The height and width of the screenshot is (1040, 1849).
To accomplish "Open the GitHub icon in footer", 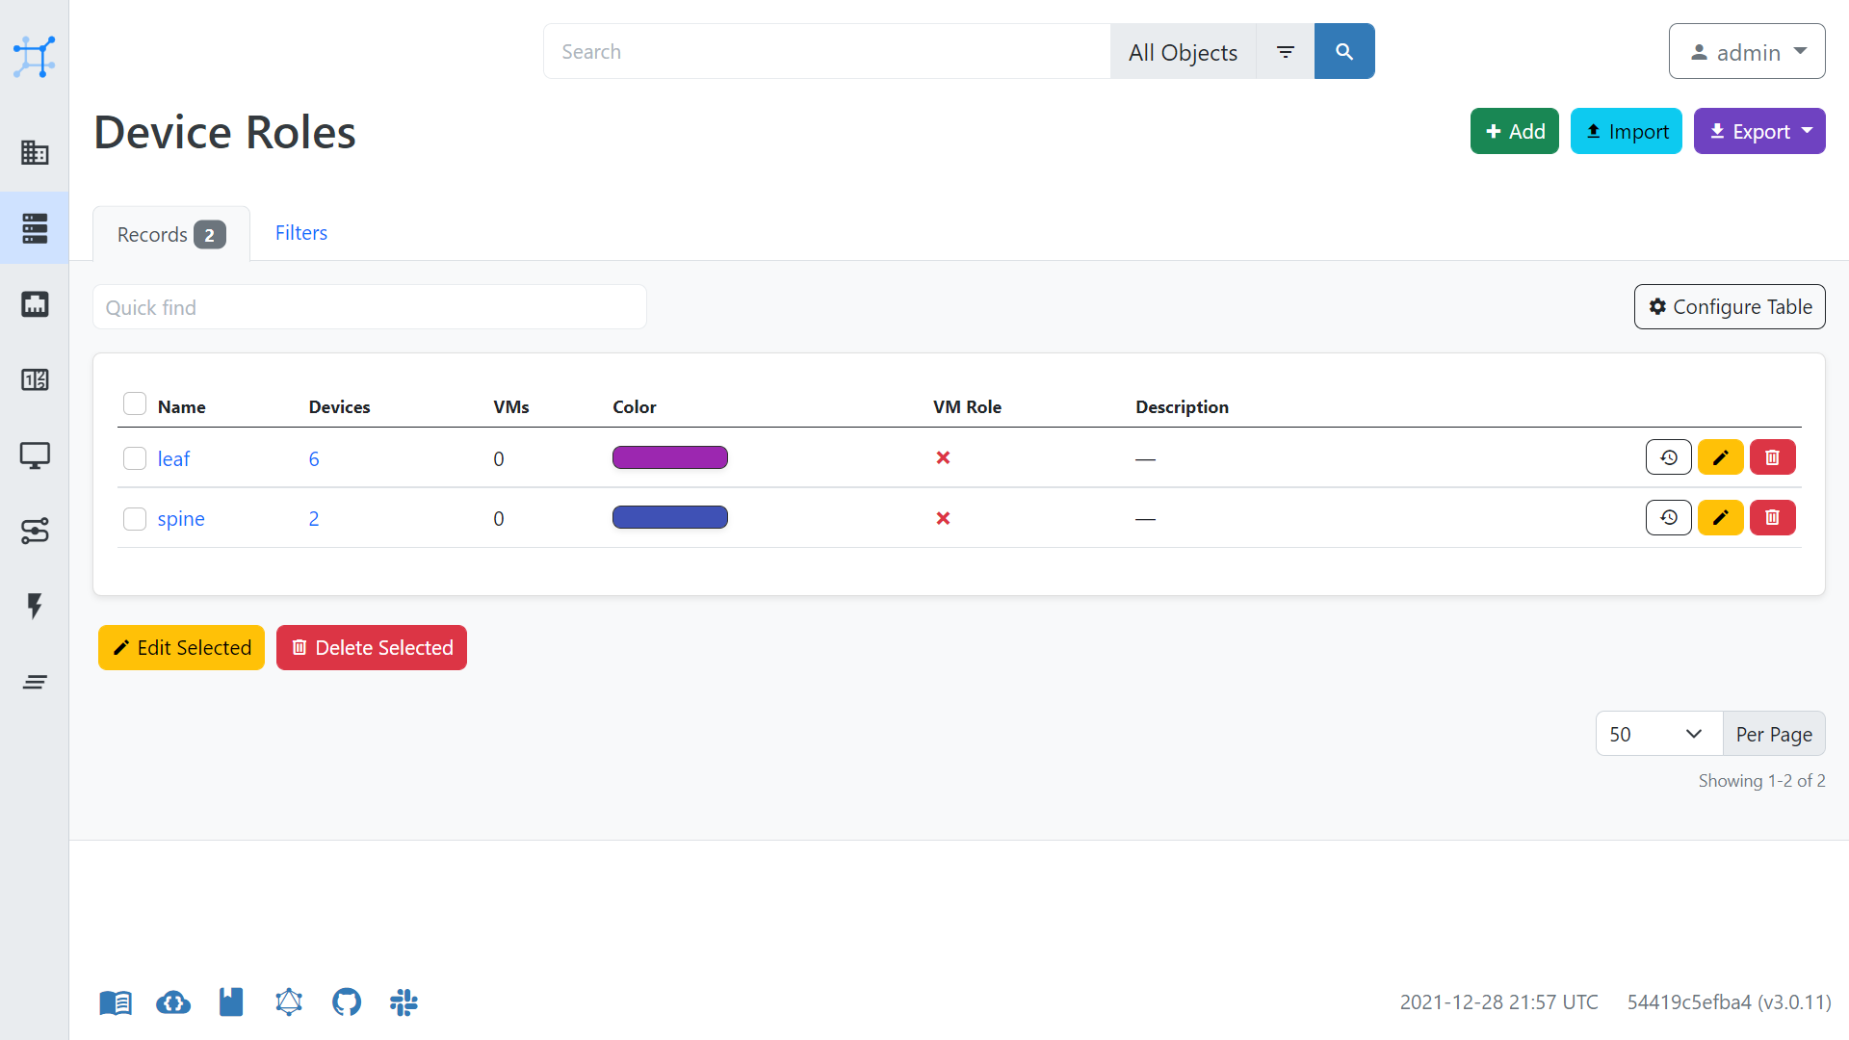I will tap(347, 1002).
